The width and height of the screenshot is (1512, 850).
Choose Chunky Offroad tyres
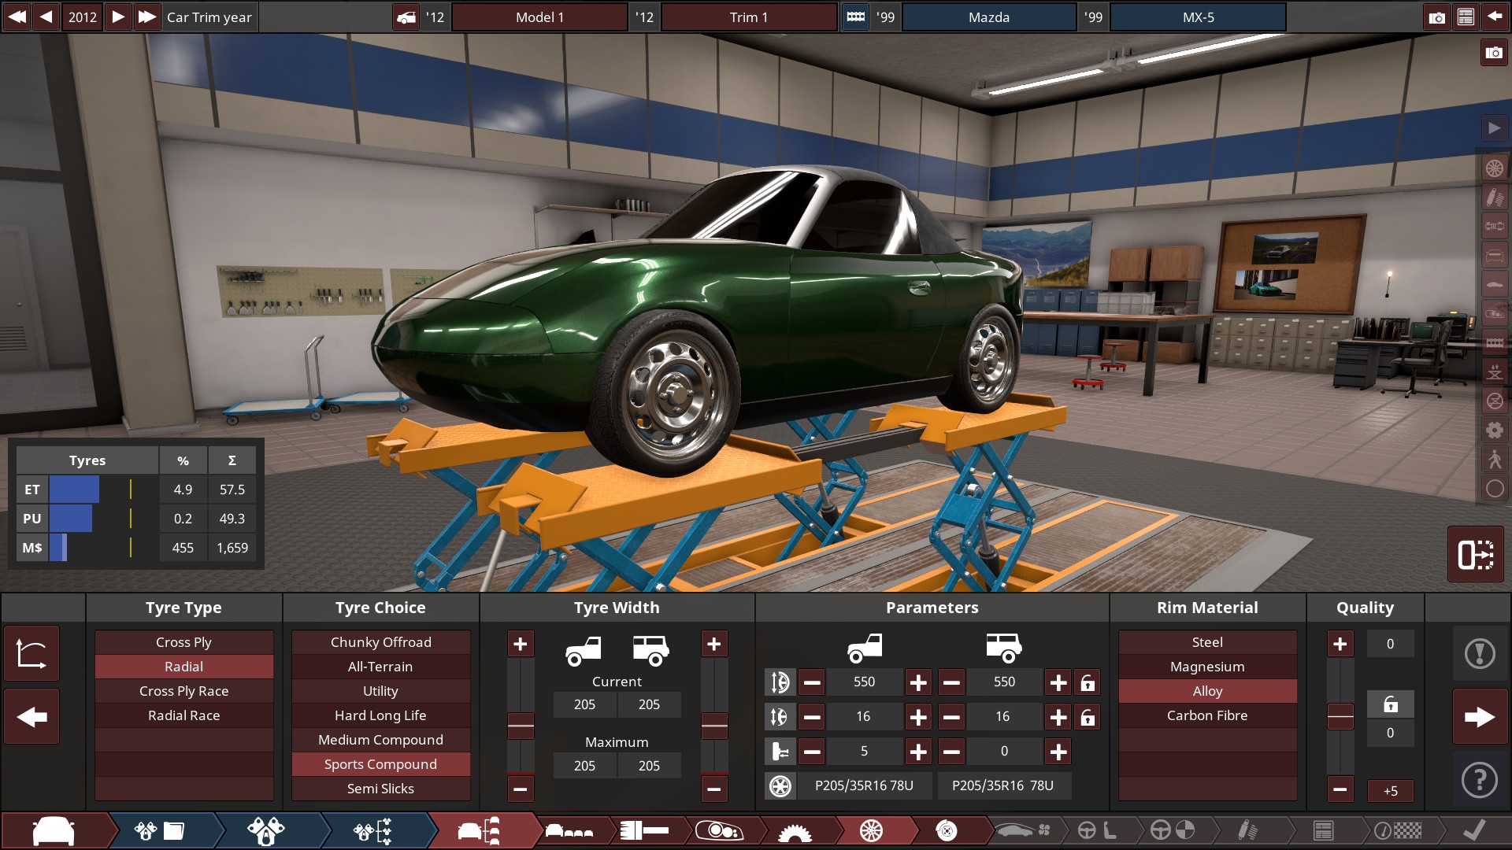380,642
